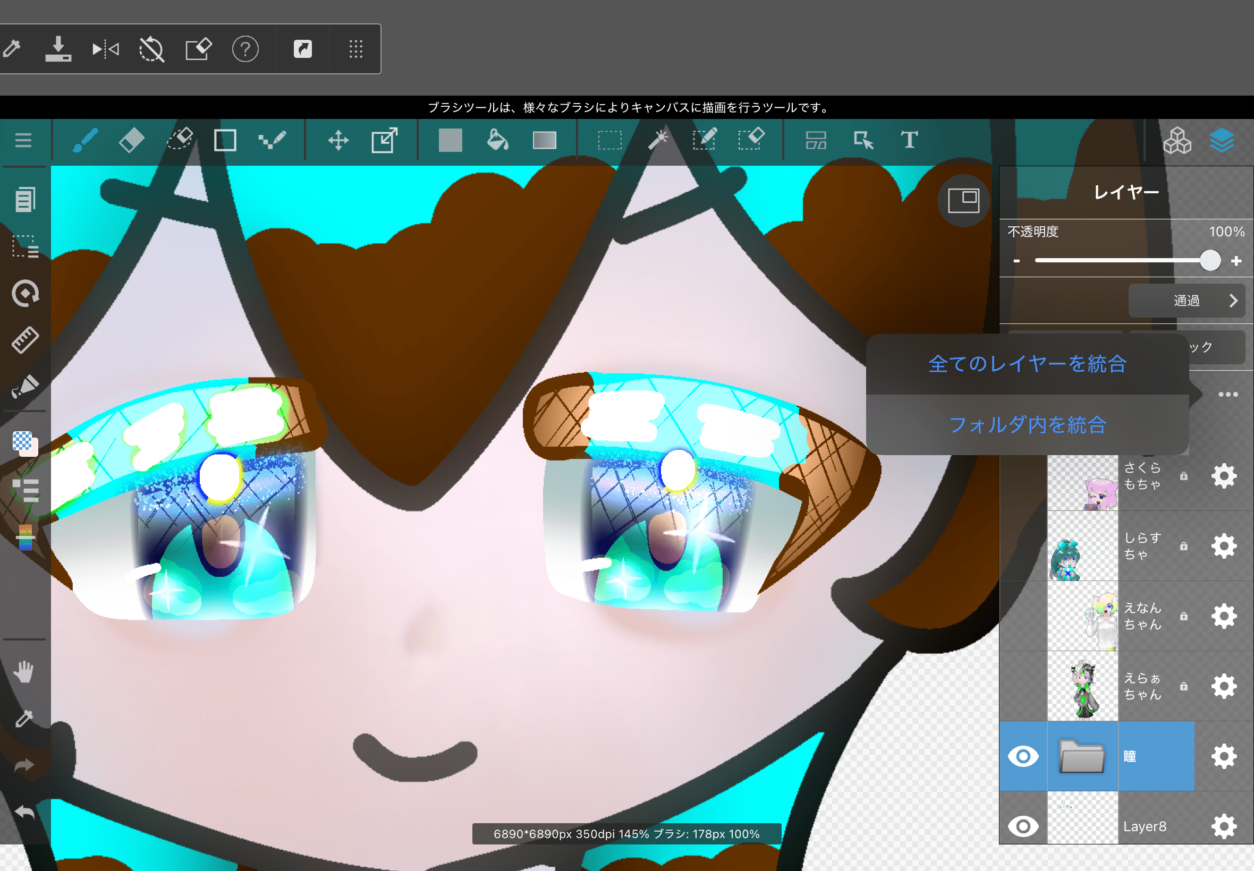Screen dimensions: 1254x871
Task: Select the Magic Wand selection tool
Action: pyautogui.click(x=658, y=140)
